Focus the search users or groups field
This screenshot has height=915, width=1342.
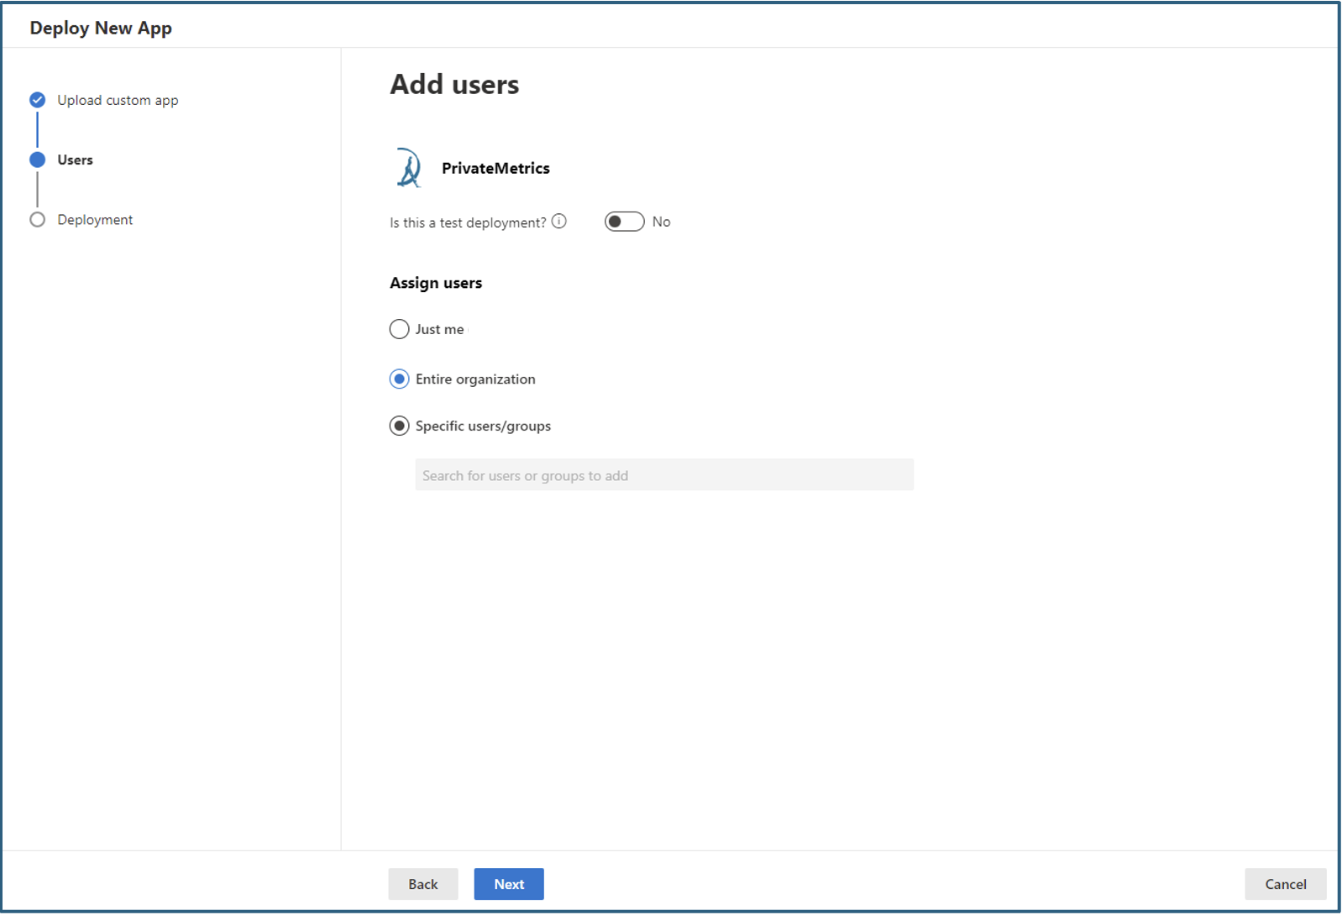[663, 475]
